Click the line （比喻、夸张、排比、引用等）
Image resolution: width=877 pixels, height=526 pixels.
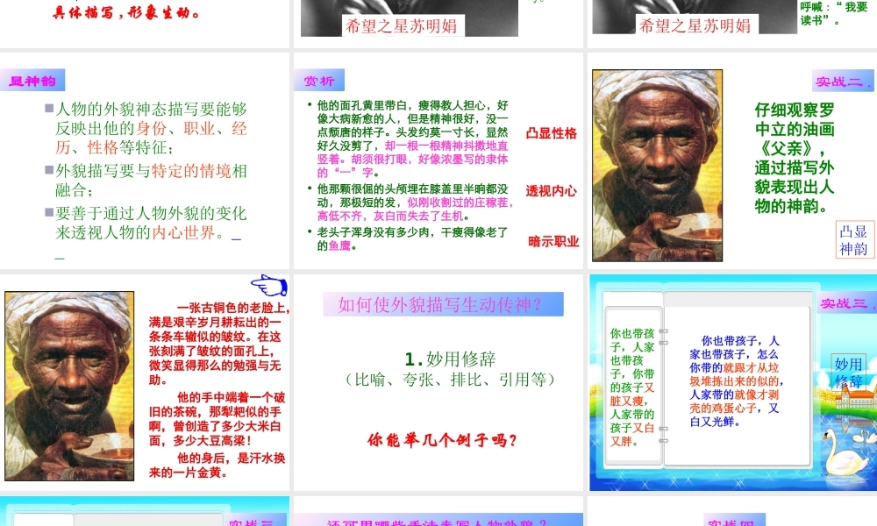tap(450, 380)
